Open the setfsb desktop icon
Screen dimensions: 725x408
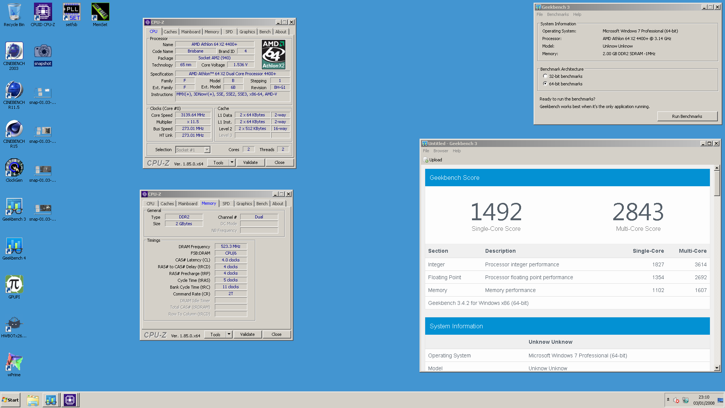tap(71, 15)
